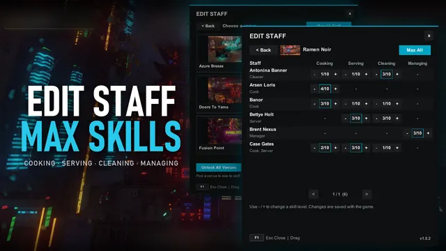Decrease Case Gates Cooking skill

314,148
